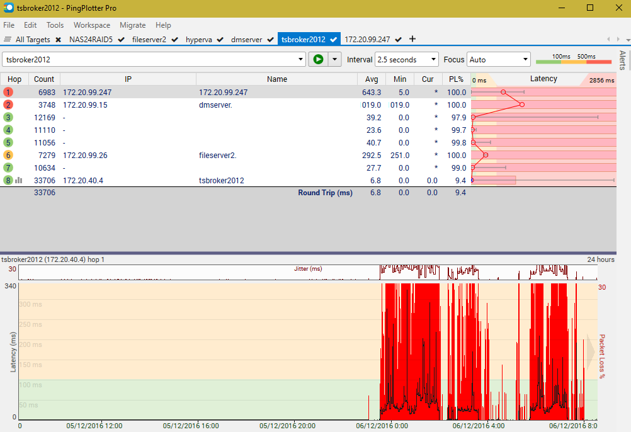Click the green Start trace play button

(319, 59)
